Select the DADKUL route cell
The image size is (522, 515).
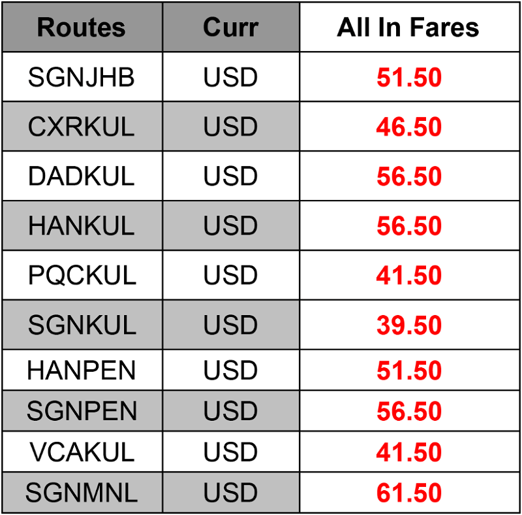point(82,176)
